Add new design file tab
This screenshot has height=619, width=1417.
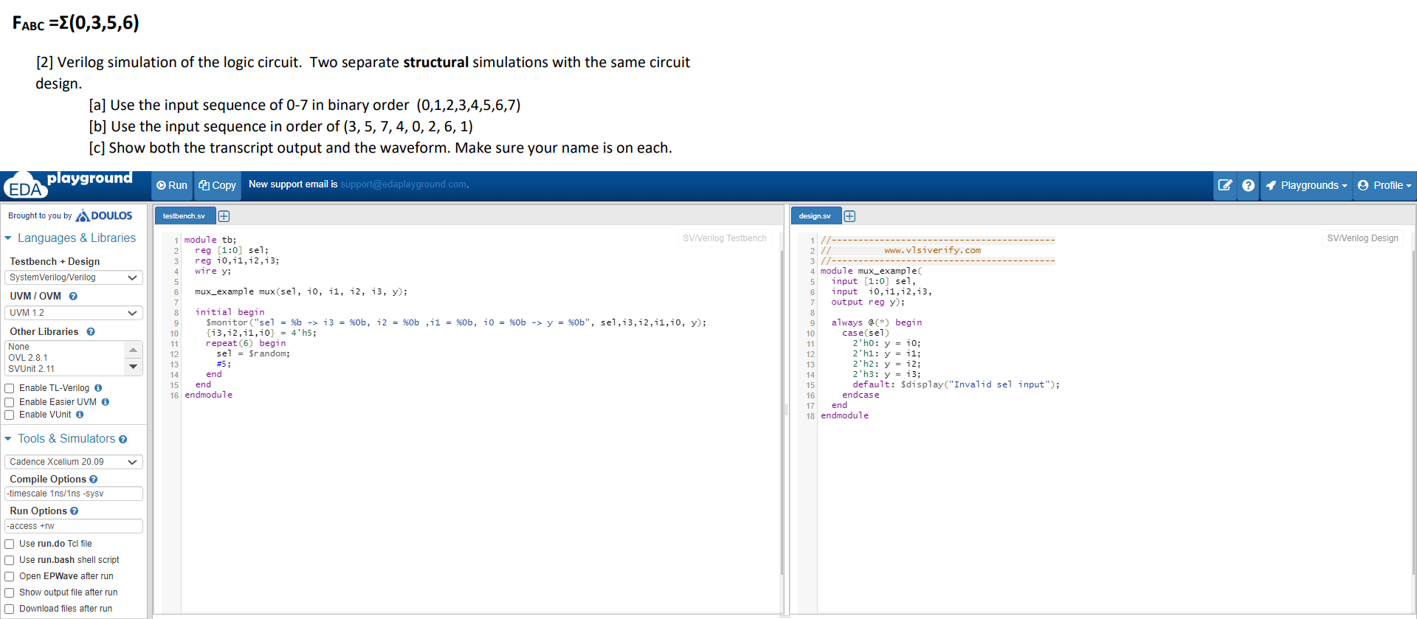(849, 216)
